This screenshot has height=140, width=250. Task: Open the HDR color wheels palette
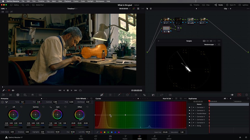(x=25, y=95)
